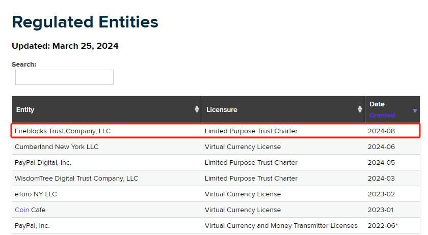The image size is (428, 235).
Task: Click the Entity column header
Action: [x=25, y=109]
